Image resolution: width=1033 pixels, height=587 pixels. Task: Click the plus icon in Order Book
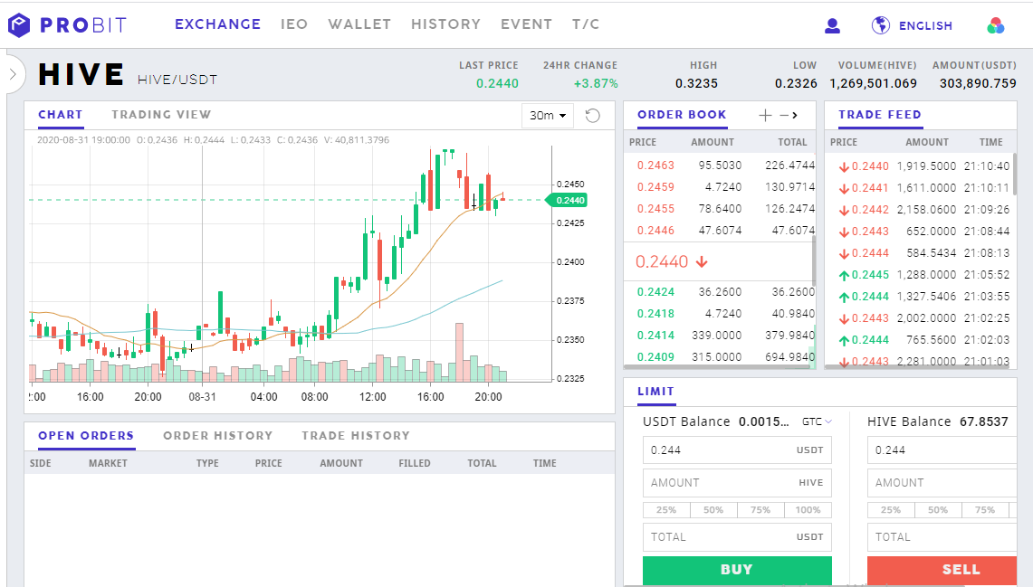(765, 115)
